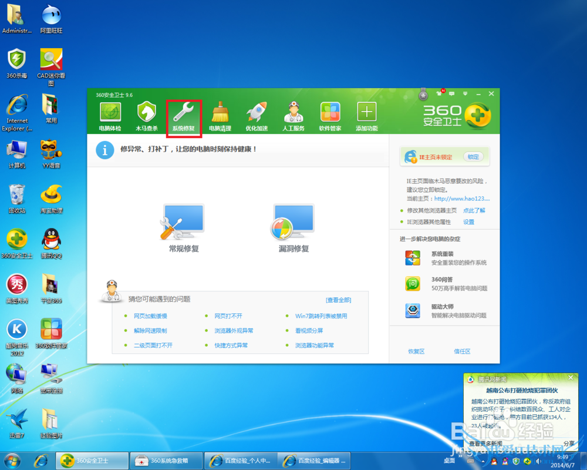Open 阿里旺旺 desktop icon
Screen dimensions: 587x470
pos(51,19)
